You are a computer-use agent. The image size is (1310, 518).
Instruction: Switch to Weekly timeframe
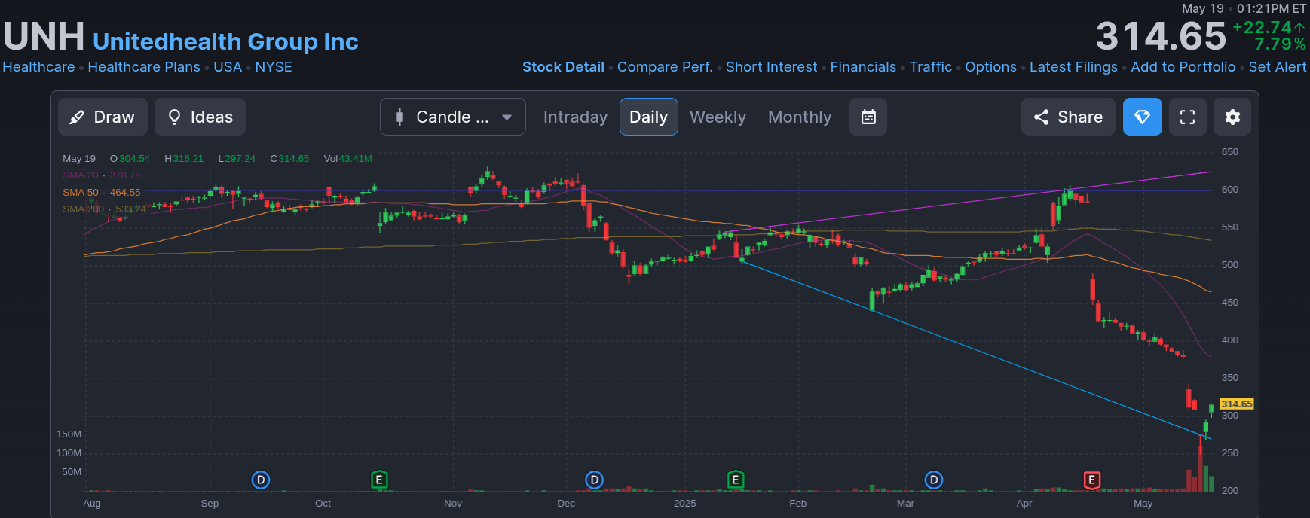(x=718, y=117)
